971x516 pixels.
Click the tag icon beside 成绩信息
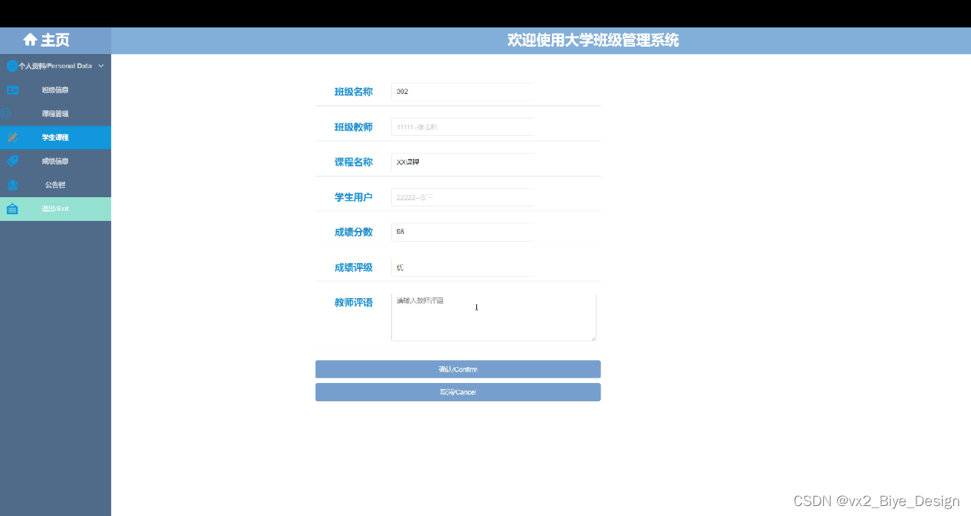coord(12,161)
